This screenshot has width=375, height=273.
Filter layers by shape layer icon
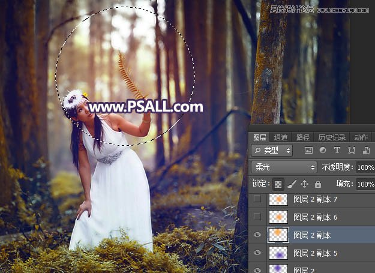coord(352,150)
